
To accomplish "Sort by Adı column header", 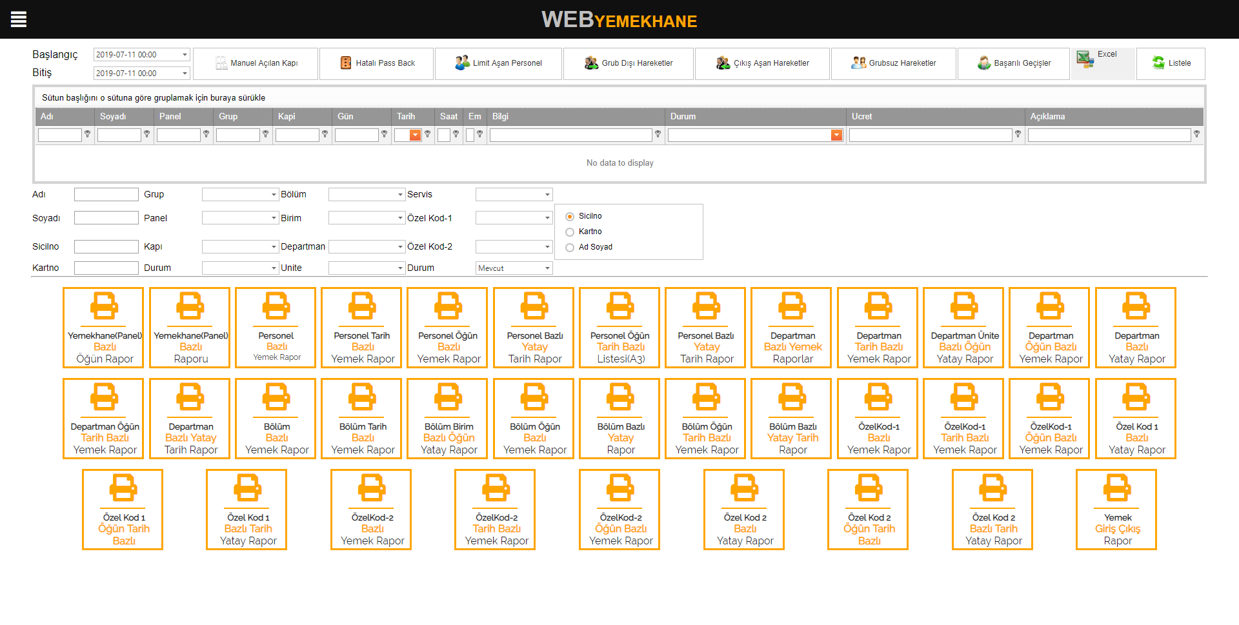I will 65,117.
